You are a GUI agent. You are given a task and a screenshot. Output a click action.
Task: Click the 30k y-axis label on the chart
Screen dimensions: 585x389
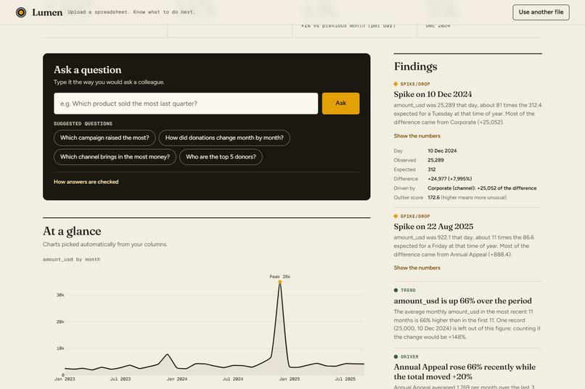click(x=60, y=295)
